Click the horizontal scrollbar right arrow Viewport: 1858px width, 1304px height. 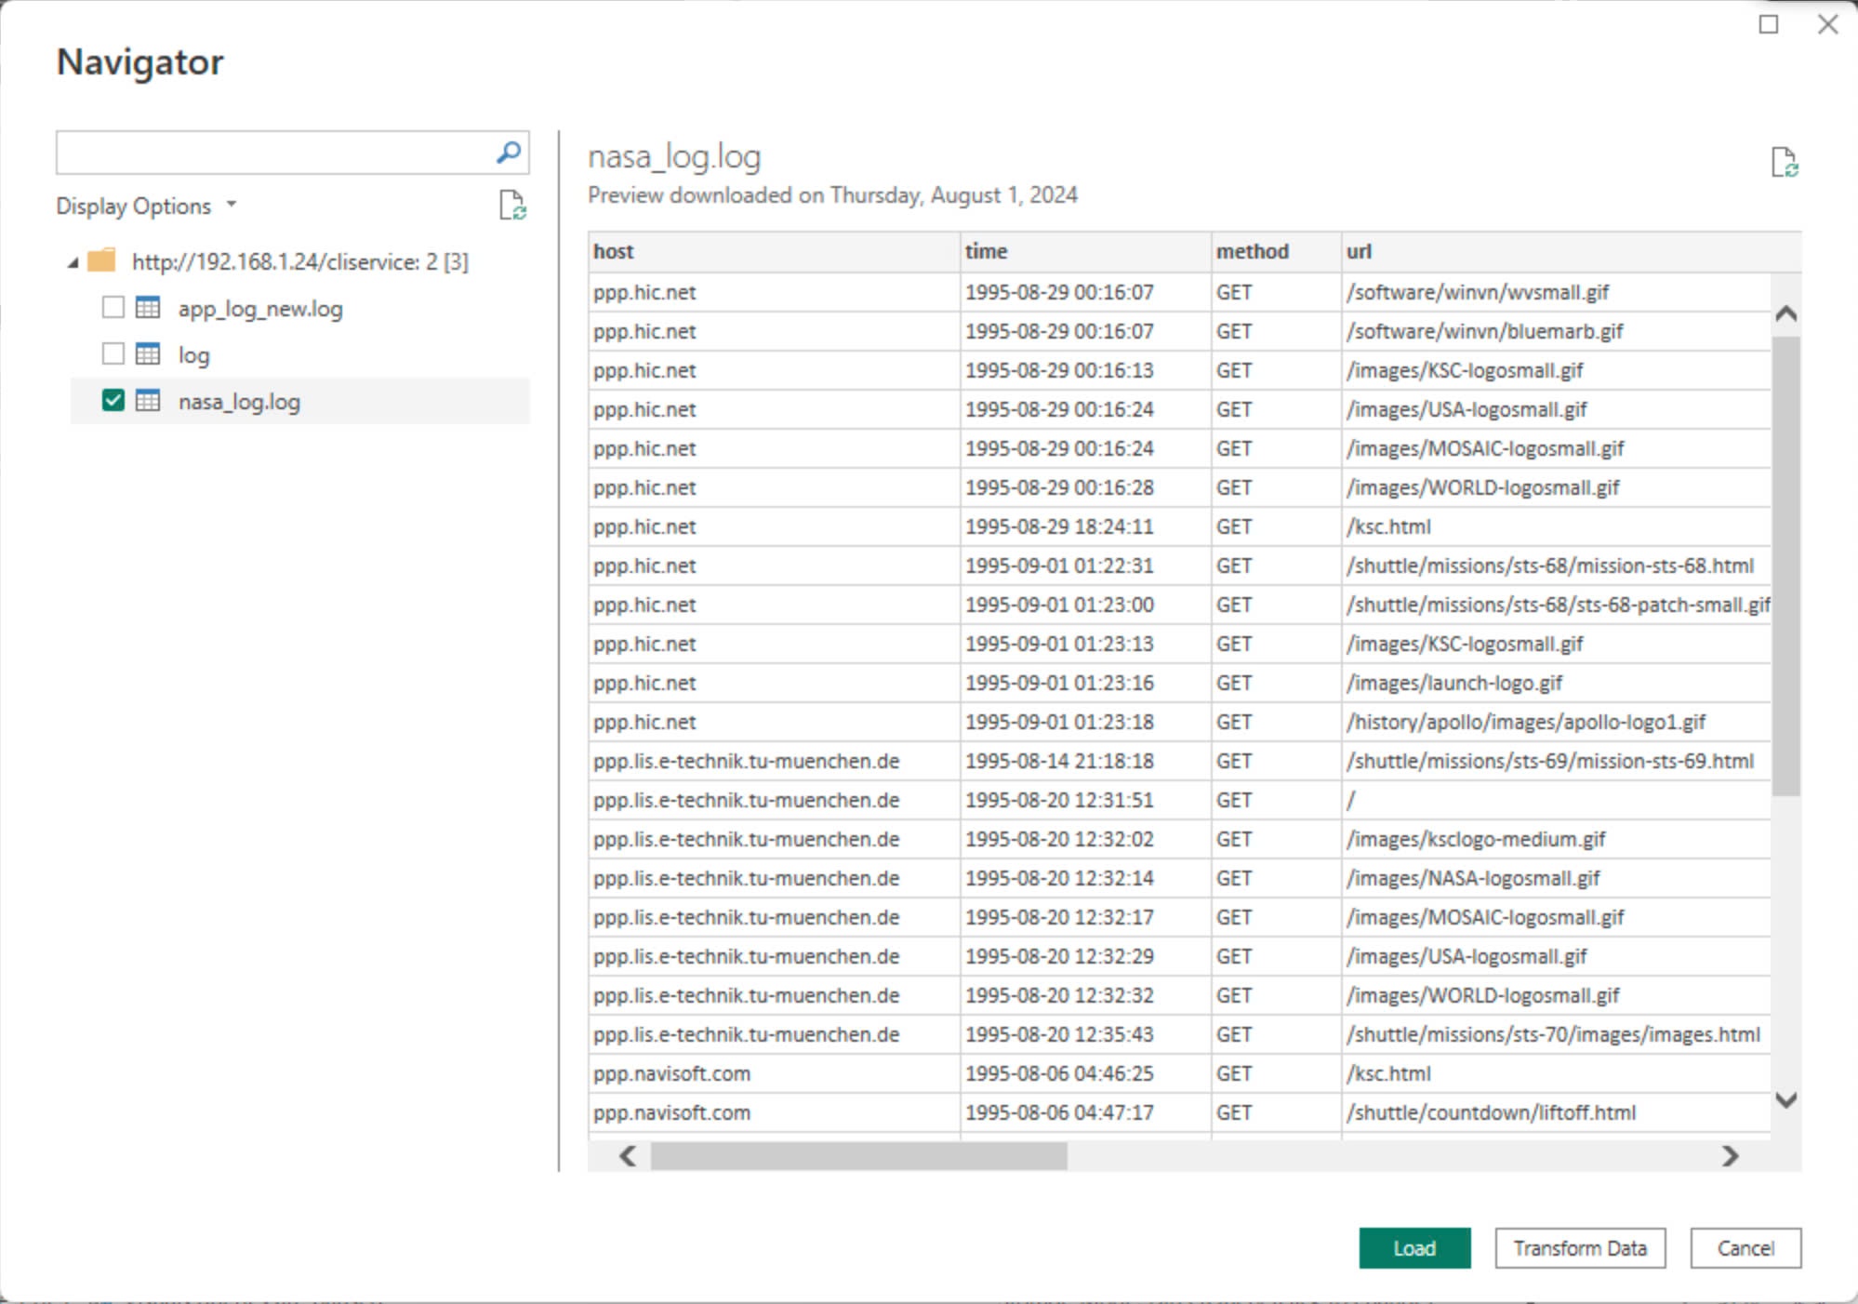click(1729, 1155)
